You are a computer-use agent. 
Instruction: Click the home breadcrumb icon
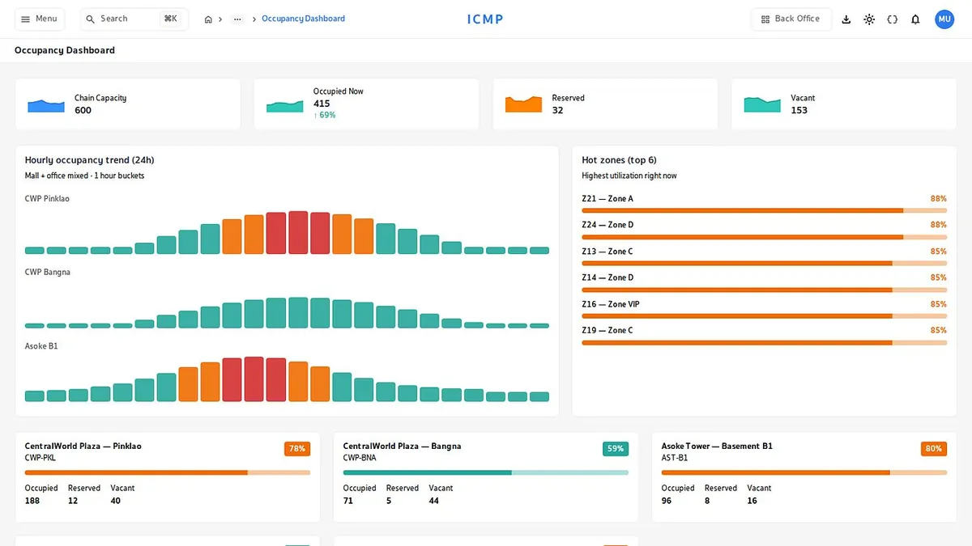pyautogui.click(x=208, y=19)
